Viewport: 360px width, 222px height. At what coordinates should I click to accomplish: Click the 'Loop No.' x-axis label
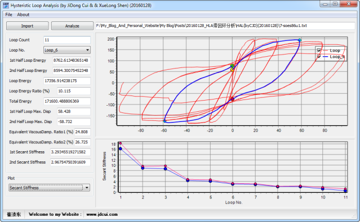tap(234, 202)
